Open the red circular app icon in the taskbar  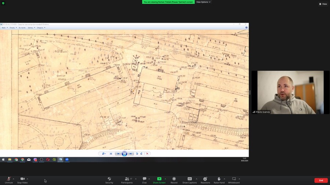[x=48, y=160]
